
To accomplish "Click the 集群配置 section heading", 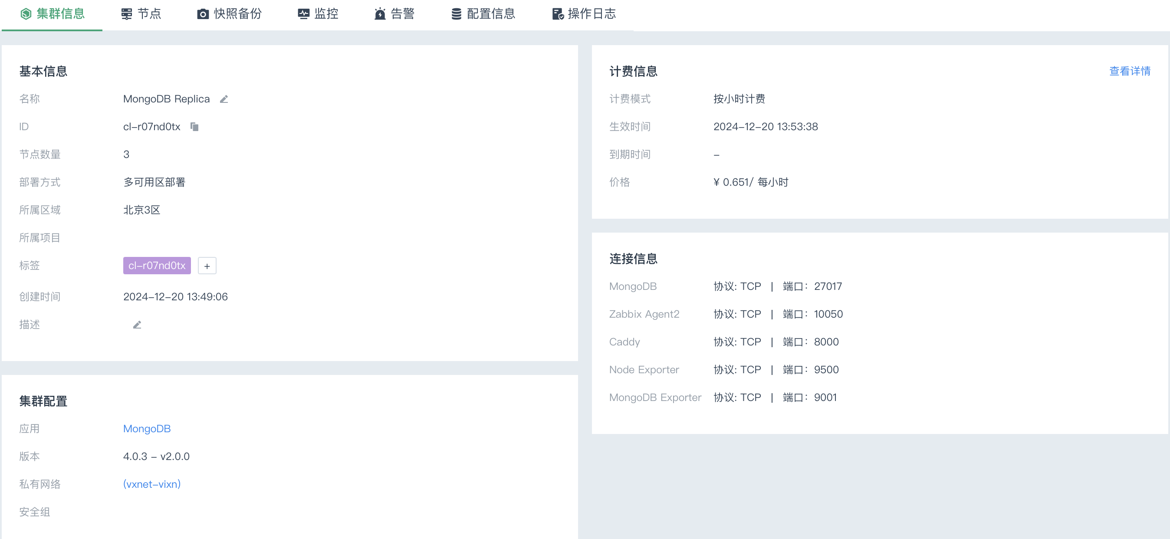I will coord(43,401).
